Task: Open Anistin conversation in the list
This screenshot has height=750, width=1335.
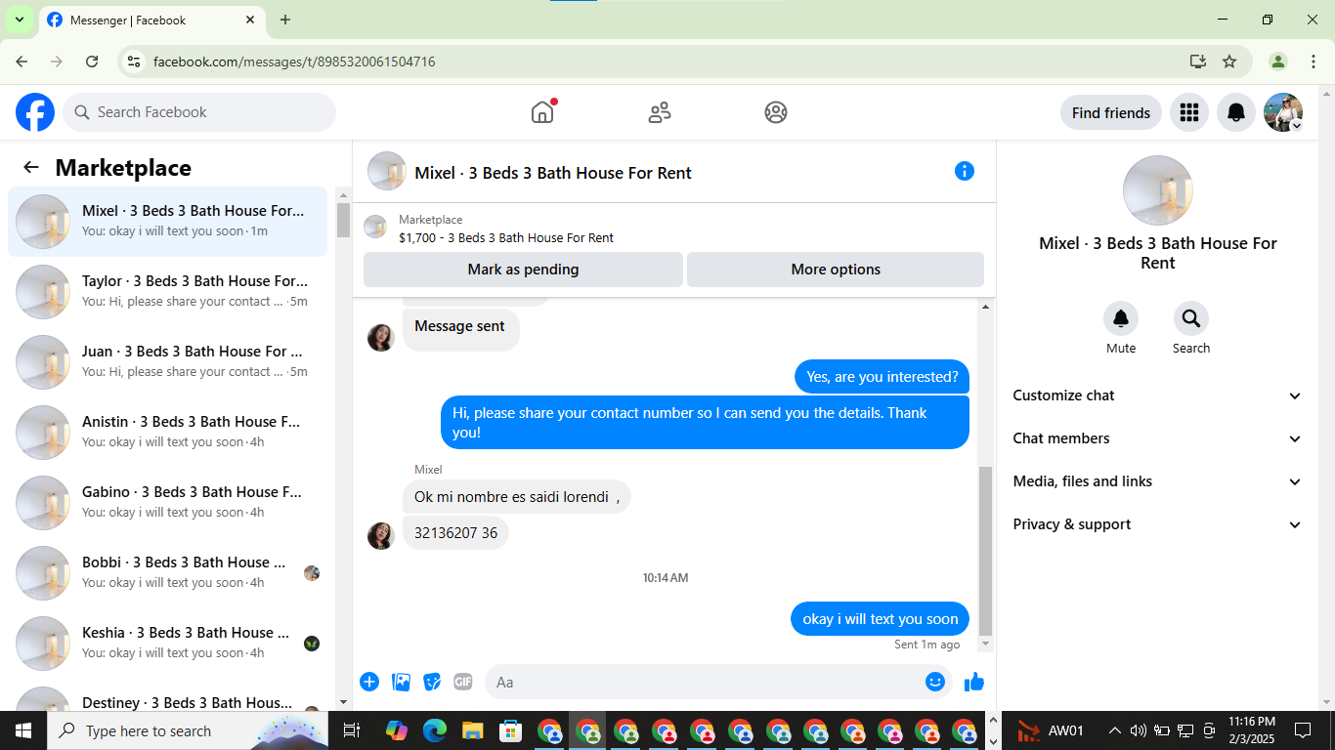Action: [168, 432]
